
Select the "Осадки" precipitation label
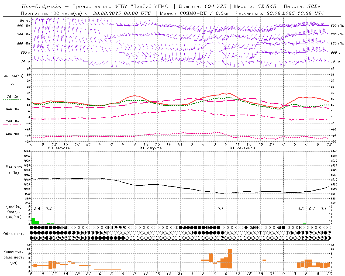coord(14,212)
